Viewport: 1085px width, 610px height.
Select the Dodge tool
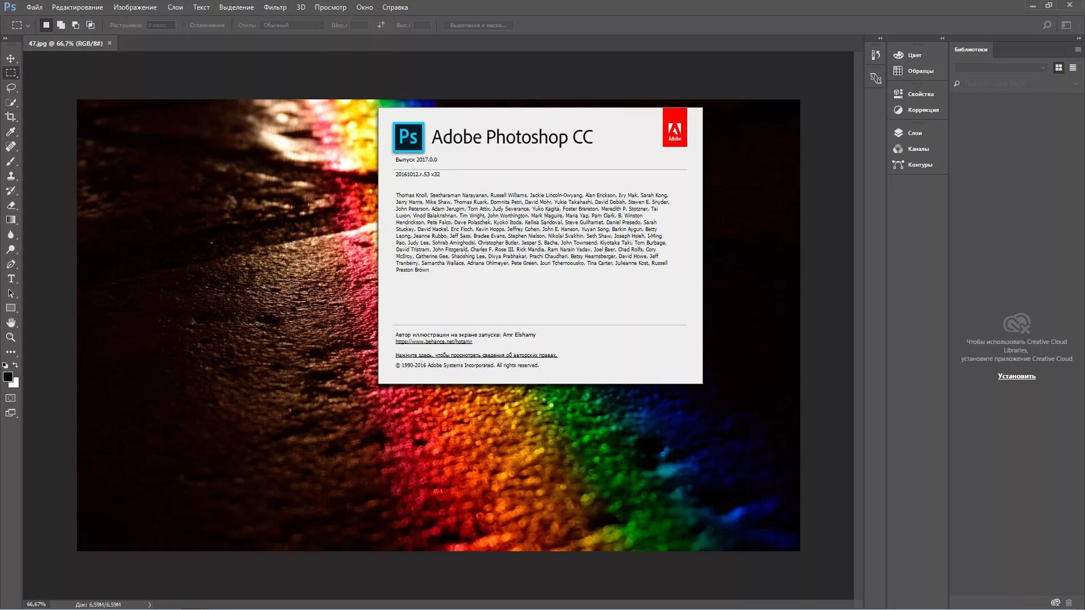pos(11,249)
